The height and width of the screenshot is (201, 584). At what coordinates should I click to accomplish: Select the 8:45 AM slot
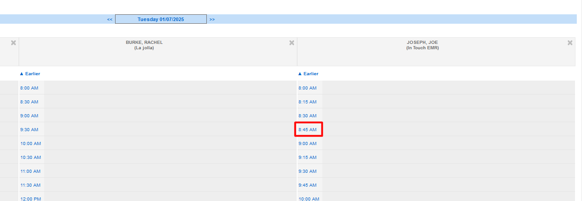coord(308,130)
